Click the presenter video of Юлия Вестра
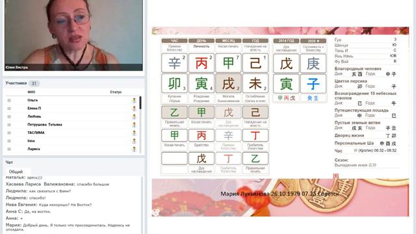The width and height of the screenshot is (416, 234). coord(73,35)
